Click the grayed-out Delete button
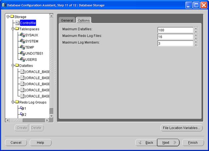Screen dimensions: 209x151 37,128
